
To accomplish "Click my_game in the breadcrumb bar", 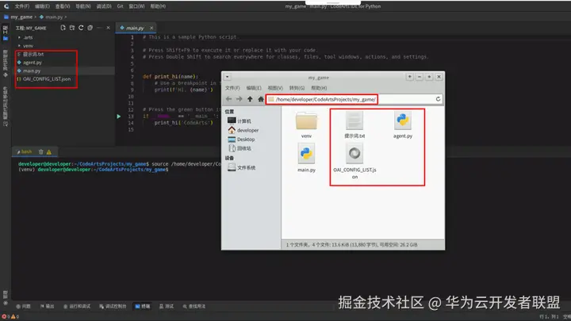I will click(21, 17).
